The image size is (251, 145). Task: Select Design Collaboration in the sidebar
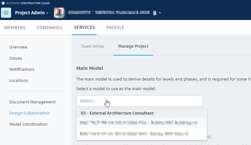click(30, 113)
